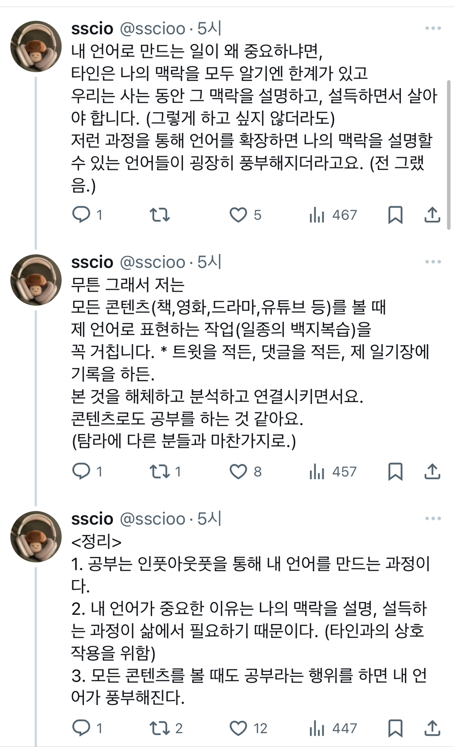Like the second tweet with 8 likes
454x747 pixels.
[238, 471]
